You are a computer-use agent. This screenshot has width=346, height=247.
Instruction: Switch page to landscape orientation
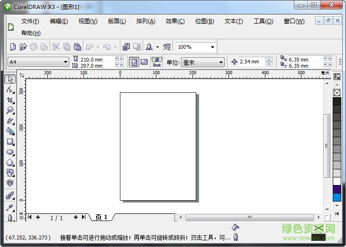tap(144, 62)
